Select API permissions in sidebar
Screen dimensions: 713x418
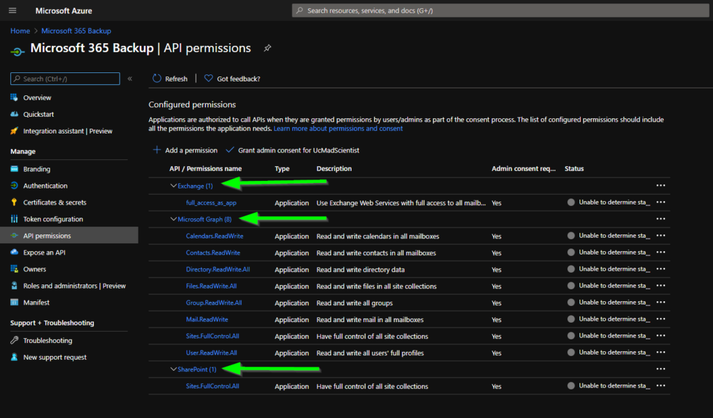click(47, 236)
